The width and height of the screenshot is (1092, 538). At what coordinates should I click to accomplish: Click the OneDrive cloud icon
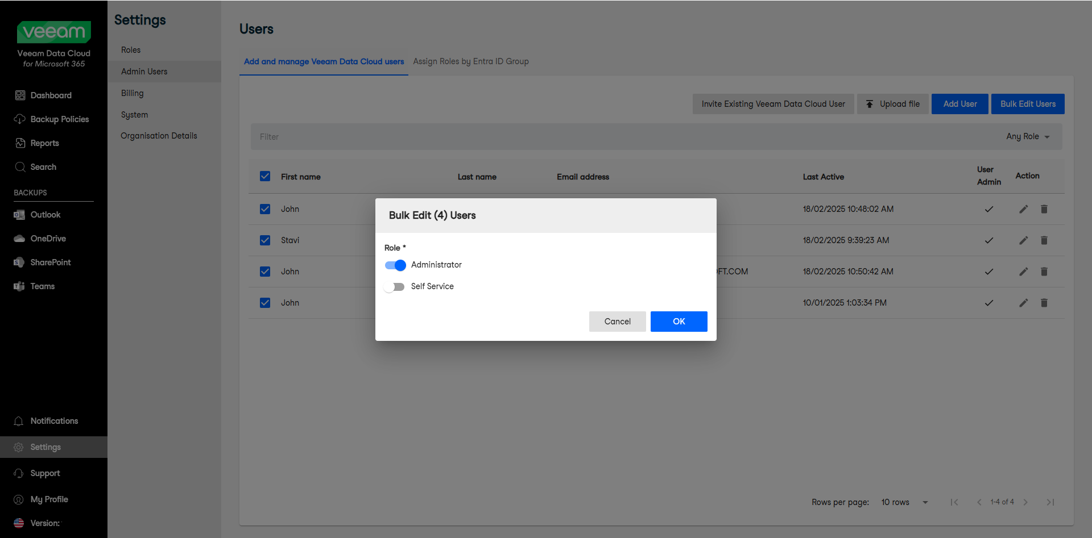coord(19,239)
